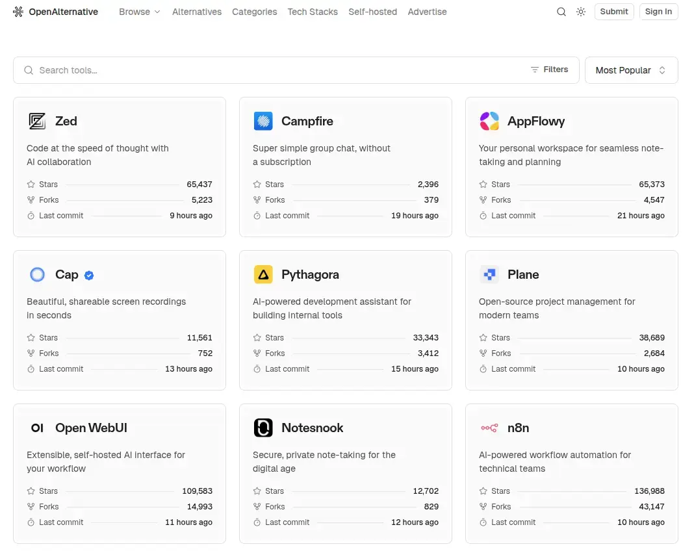Click the n8n logo icon

point(489,428)
